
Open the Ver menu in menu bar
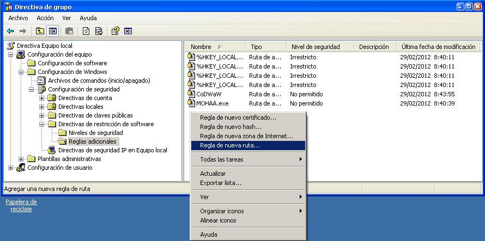pos(66,18)
